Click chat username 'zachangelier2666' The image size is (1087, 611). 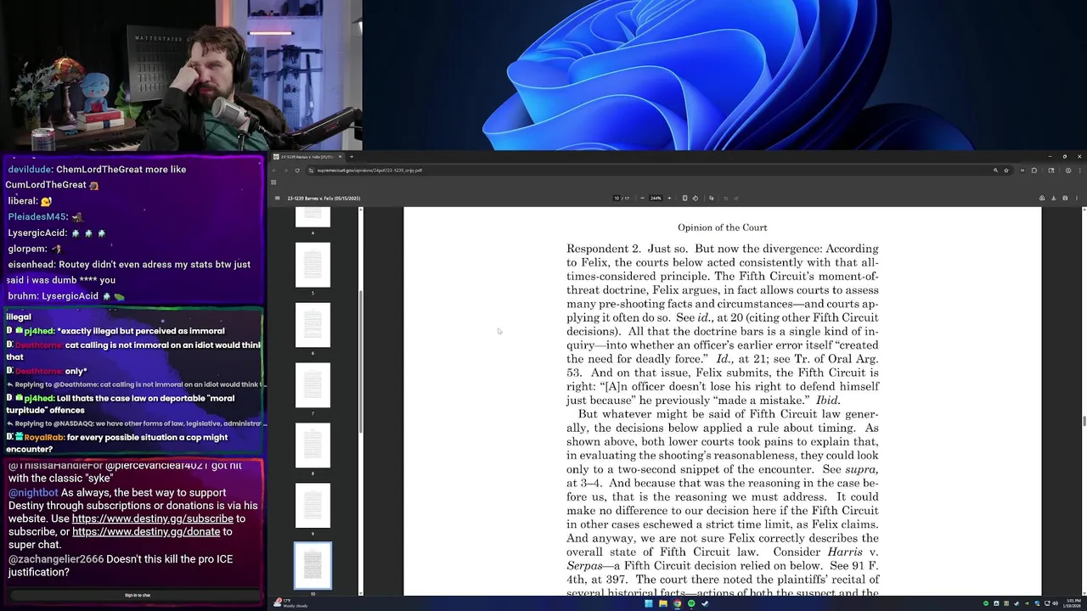click(x=56, y=559)
